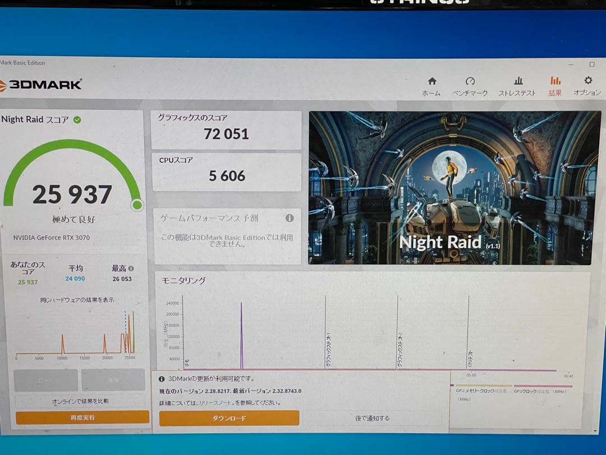Click the green checkmark beside Night Raid スコア
Screen dimensions: 606x455
[76, 120]
